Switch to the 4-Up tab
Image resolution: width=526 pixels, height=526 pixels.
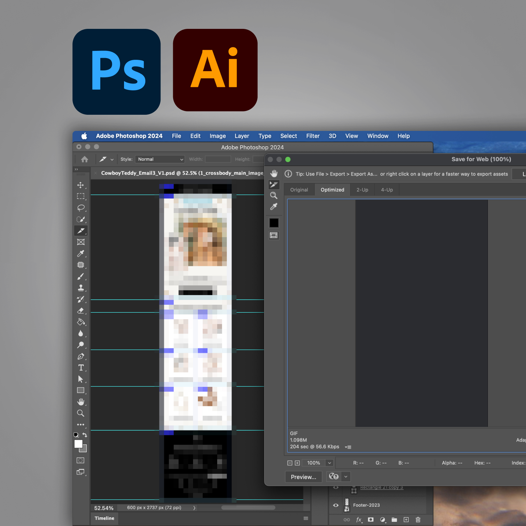pos(387,190)
